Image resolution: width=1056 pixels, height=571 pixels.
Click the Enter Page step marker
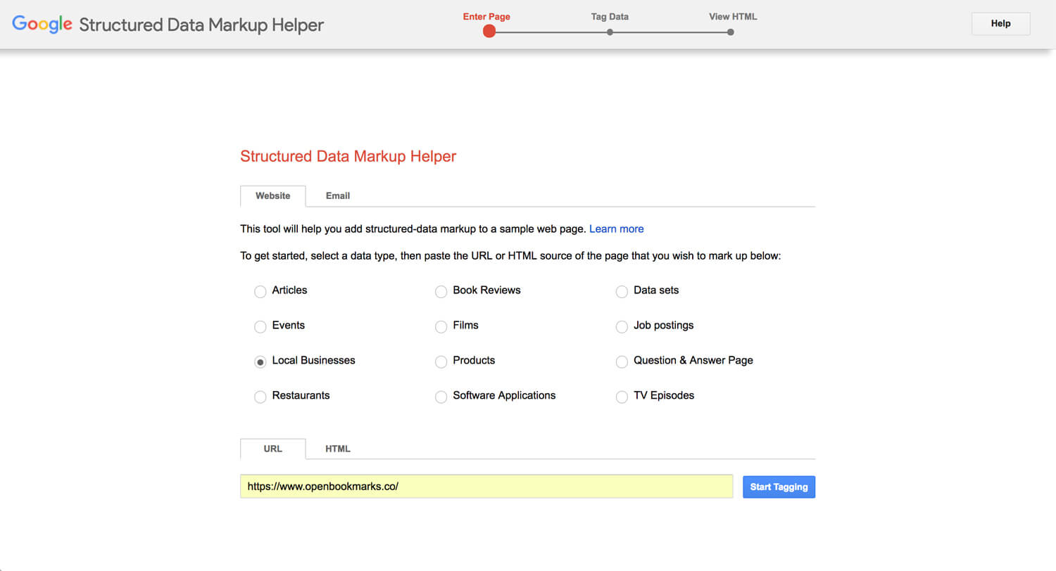(x=489, y=32)
